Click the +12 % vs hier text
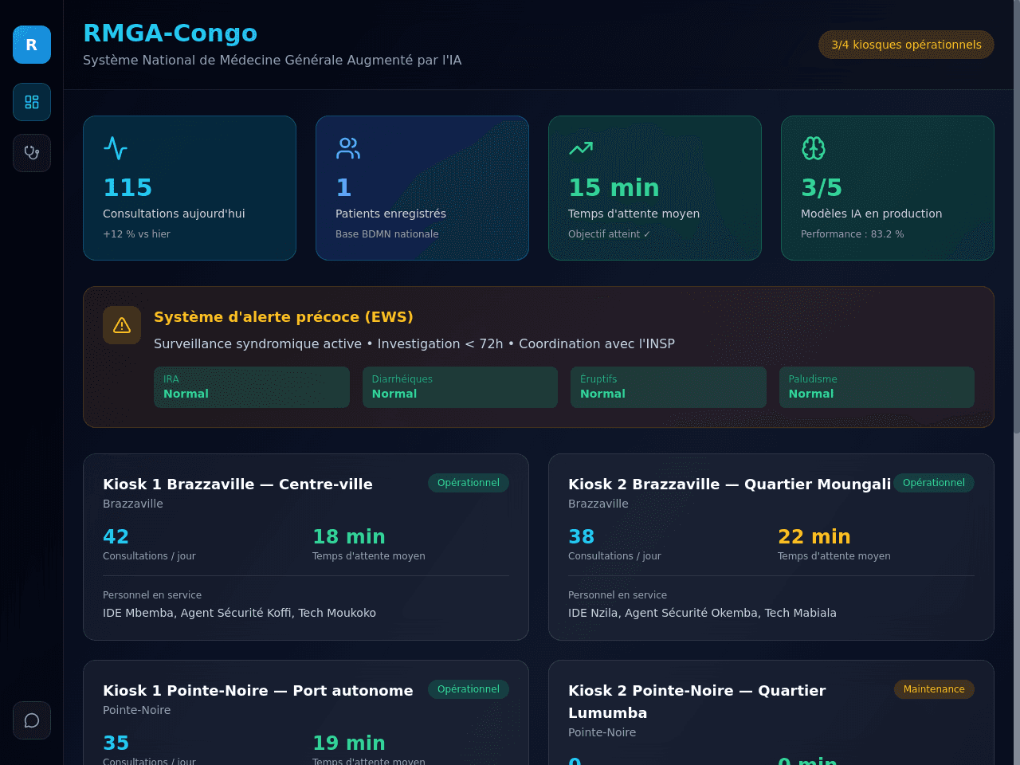The height and width of the screenshot is (765, 1020). click(136, 234)
